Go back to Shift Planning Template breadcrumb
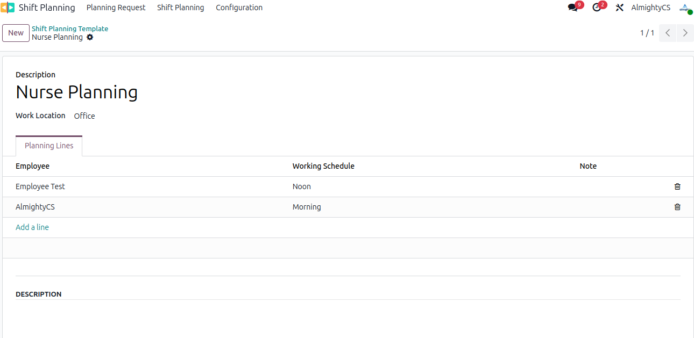This screenshot has height=338, width=694. click(x=70, y=28)
